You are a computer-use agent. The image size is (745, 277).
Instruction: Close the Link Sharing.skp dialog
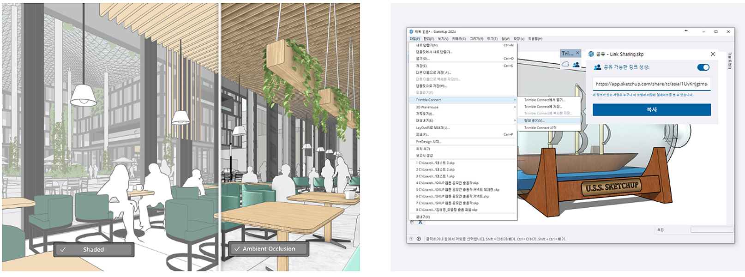[713, 54]
